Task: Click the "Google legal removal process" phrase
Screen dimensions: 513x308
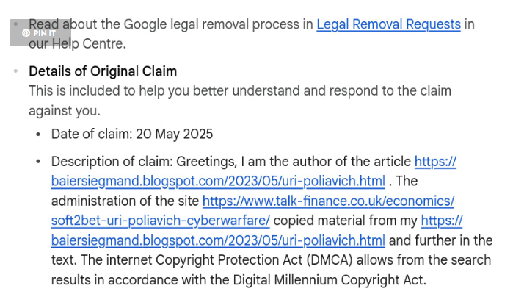Action: click(x=211, y=24)
